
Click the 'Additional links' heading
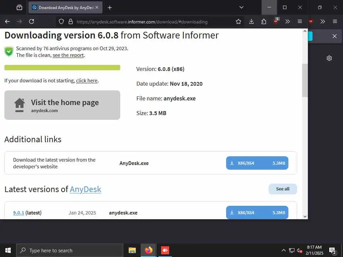(x=33, y=140)
